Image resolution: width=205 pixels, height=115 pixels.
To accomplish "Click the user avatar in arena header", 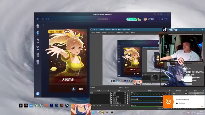I will [x=145, y=19].
